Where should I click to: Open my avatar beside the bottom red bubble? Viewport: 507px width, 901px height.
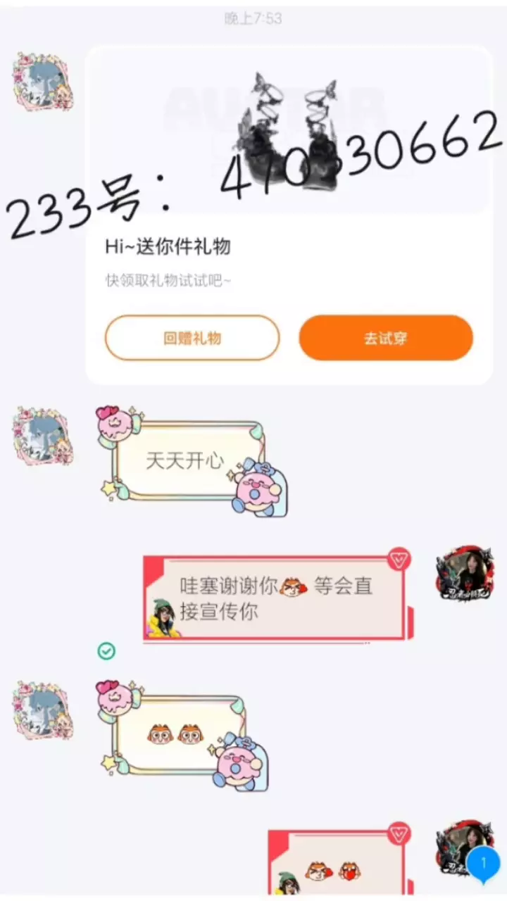465,848
